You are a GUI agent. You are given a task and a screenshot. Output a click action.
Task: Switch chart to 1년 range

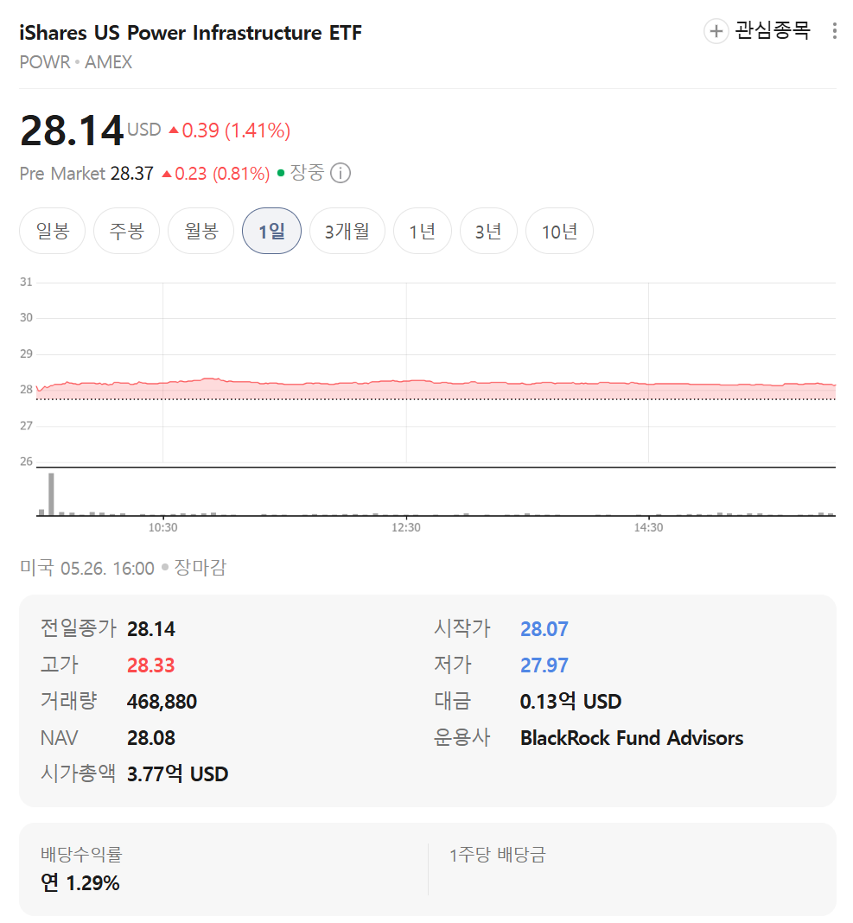point(423,231)
